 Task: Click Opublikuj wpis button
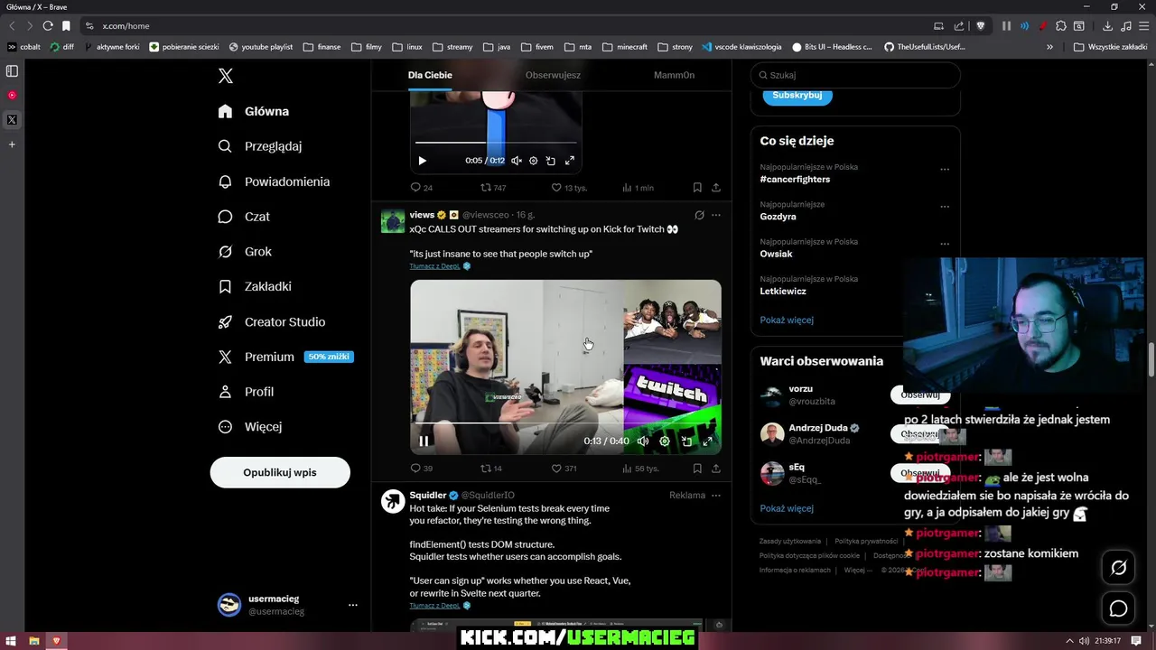(x=280, y=472)
